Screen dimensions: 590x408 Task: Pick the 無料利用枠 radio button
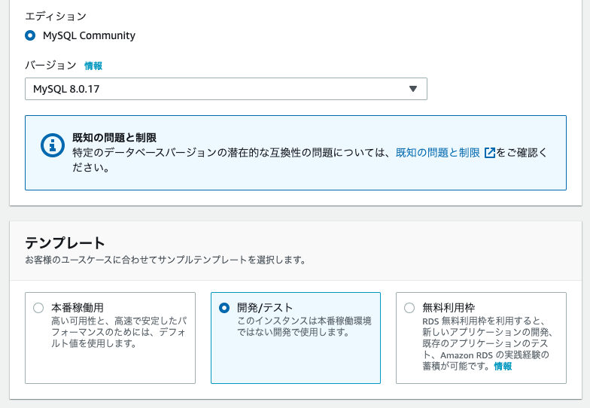coord(409,308)
